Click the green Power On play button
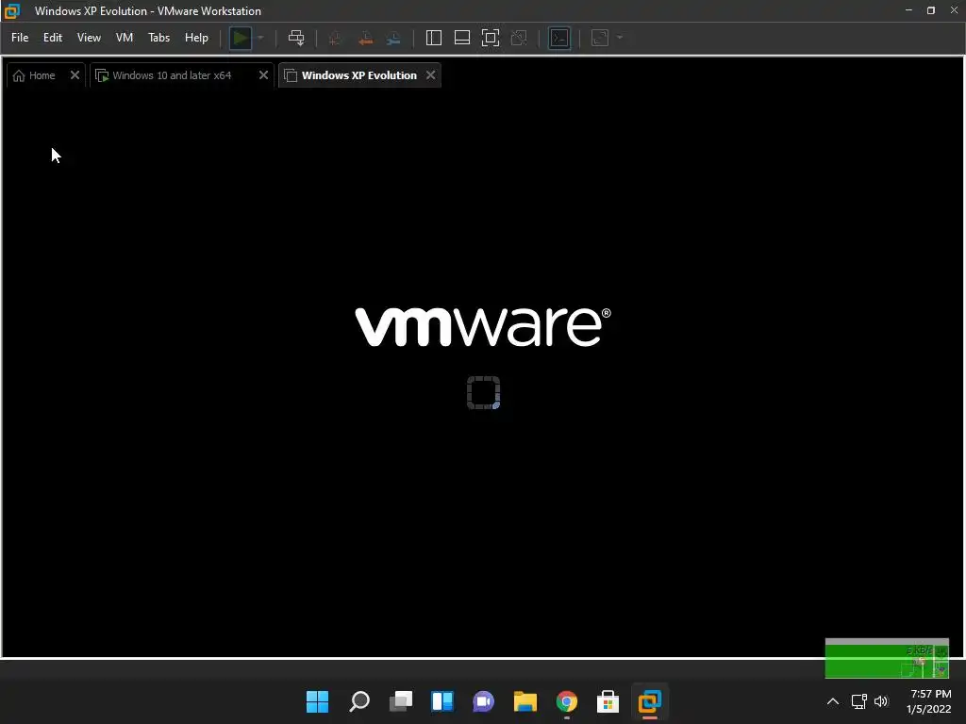 [241, 38]
